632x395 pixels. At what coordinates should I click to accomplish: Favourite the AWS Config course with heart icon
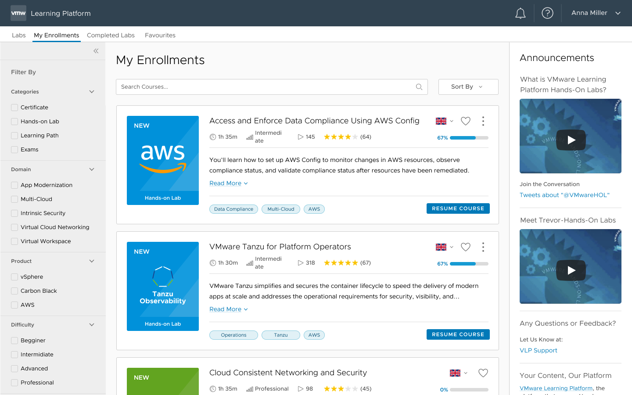coord(466,121)
